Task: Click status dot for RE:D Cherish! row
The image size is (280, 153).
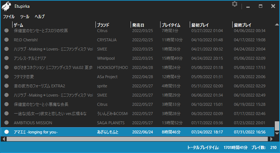Action: coord(7,40)
